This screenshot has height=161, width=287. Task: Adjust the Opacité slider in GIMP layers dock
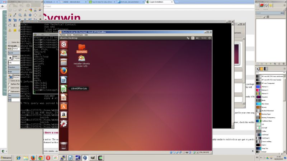(270, 13)
